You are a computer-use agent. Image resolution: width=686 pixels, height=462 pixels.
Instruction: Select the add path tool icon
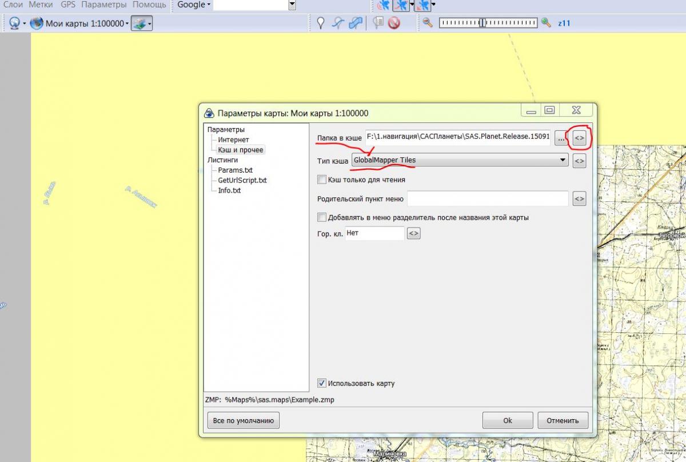(338, 23)
